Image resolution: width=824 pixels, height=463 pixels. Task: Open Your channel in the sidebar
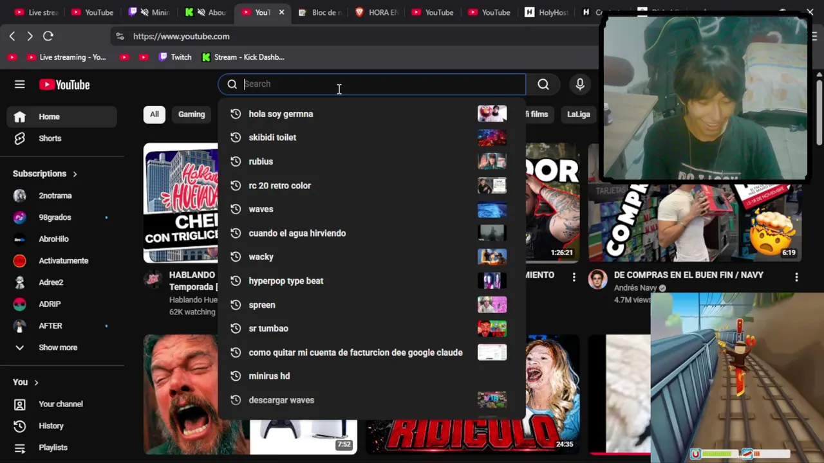[x=62, y=404]
